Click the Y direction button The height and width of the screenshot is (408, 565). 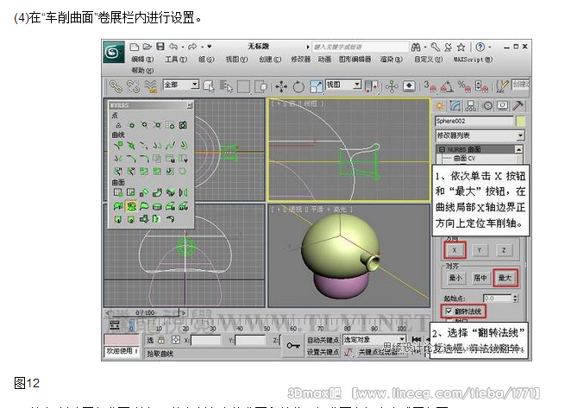tap(480, 250)
